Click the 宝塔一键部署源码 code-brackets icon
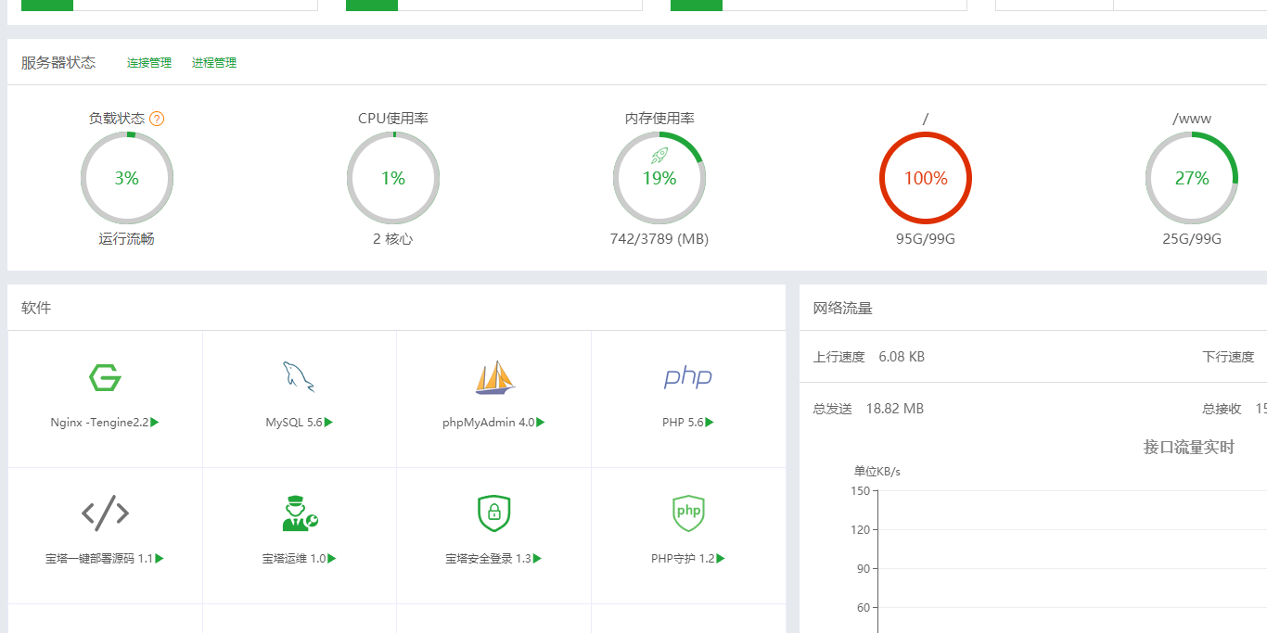 105,513
